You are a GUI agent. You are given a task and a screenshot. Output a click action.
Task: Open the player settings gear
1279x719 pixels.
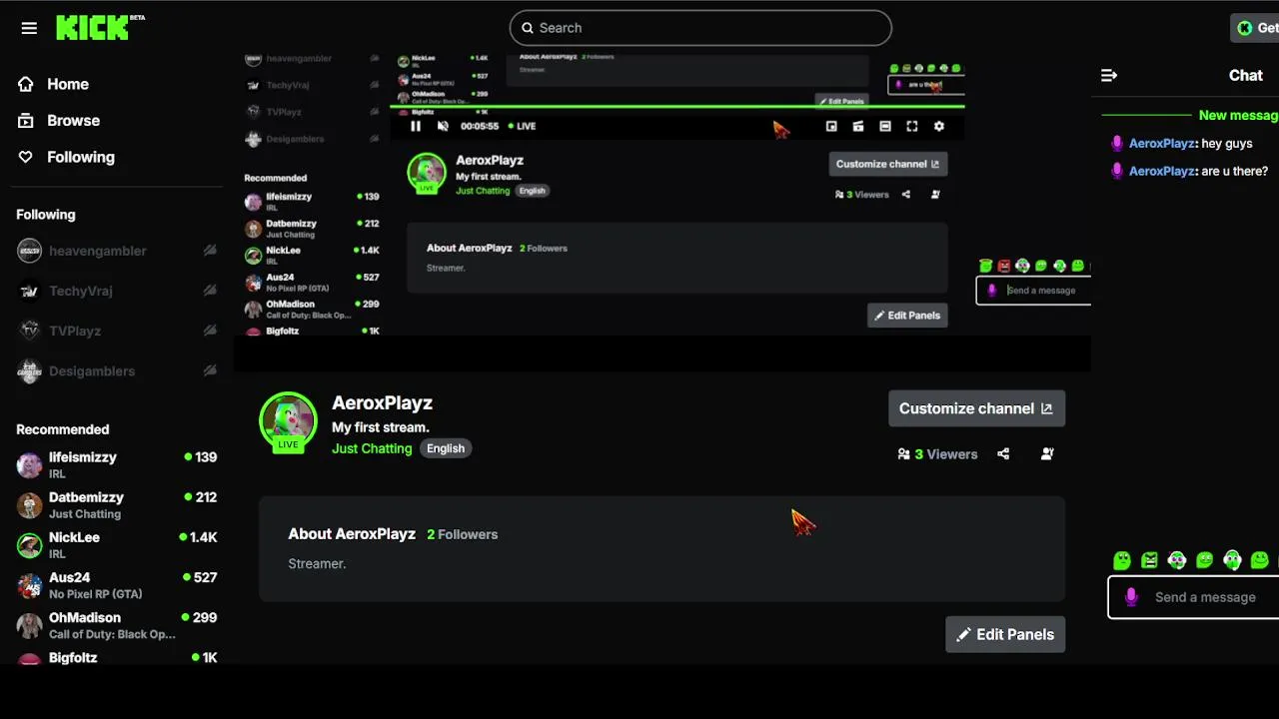938,126
